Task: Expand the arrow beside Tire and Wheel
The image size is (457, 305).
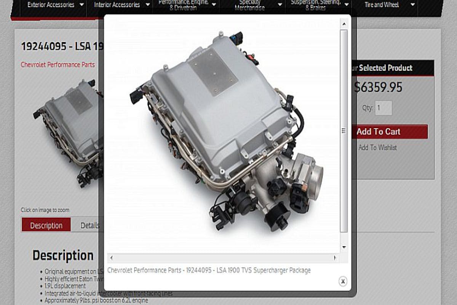Action: pyautogui.click(x=412, y=5)
